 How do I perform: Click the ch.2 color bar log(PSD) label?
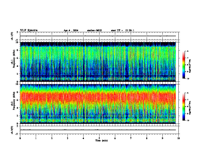point(190,108)
